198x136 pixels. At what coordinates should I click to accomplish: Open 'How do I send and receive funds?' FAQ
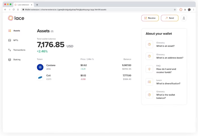[166, 71]
